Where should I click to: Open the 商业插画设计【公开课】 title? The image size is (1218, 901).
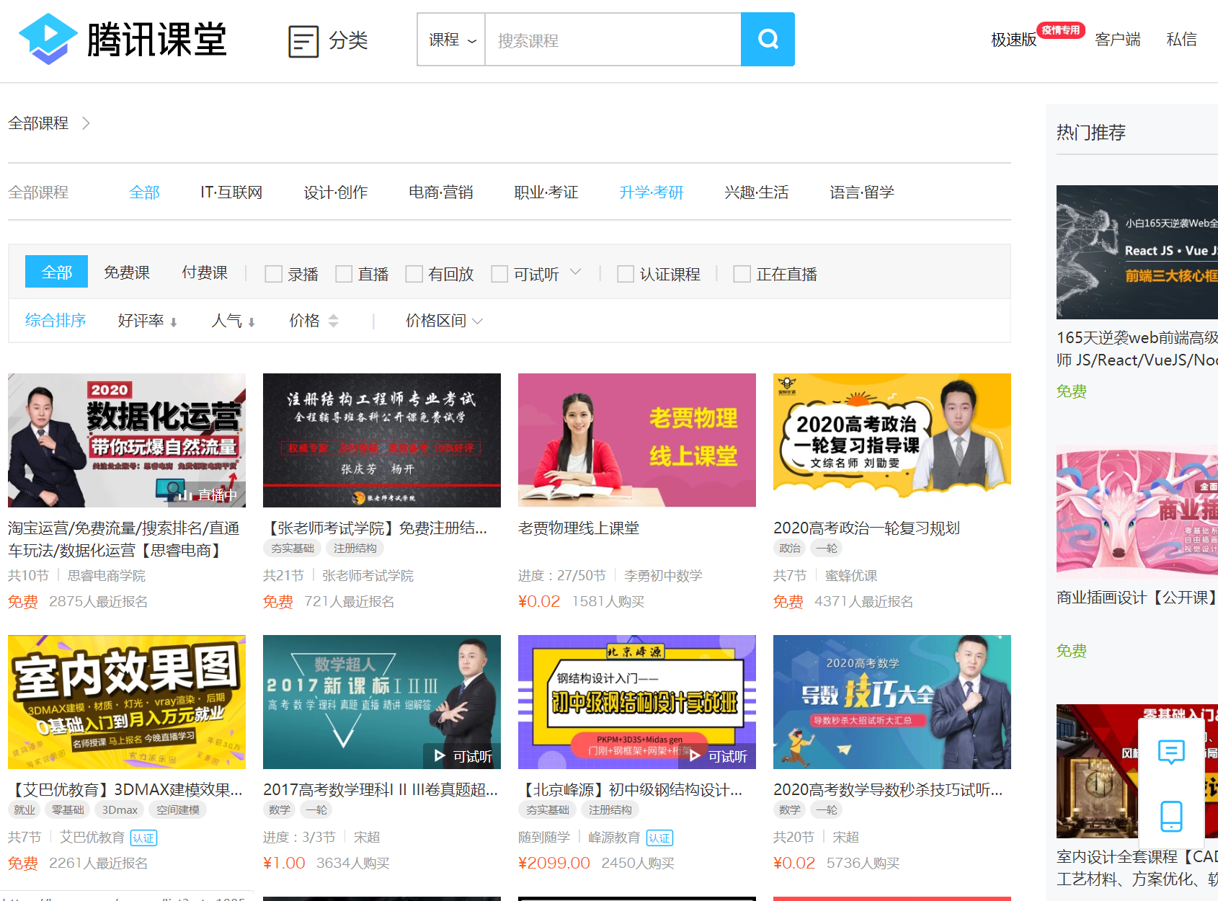click(x=1137, y=598)
